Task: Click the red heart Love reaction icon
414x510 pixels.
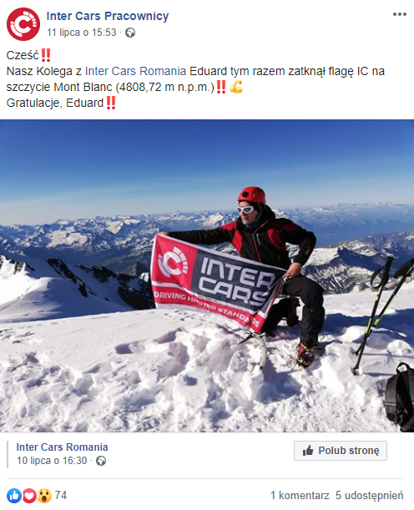Action: [29, 495]
